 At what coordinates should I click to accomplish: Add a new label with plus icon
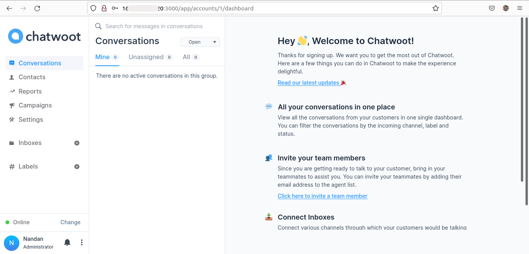77,167
